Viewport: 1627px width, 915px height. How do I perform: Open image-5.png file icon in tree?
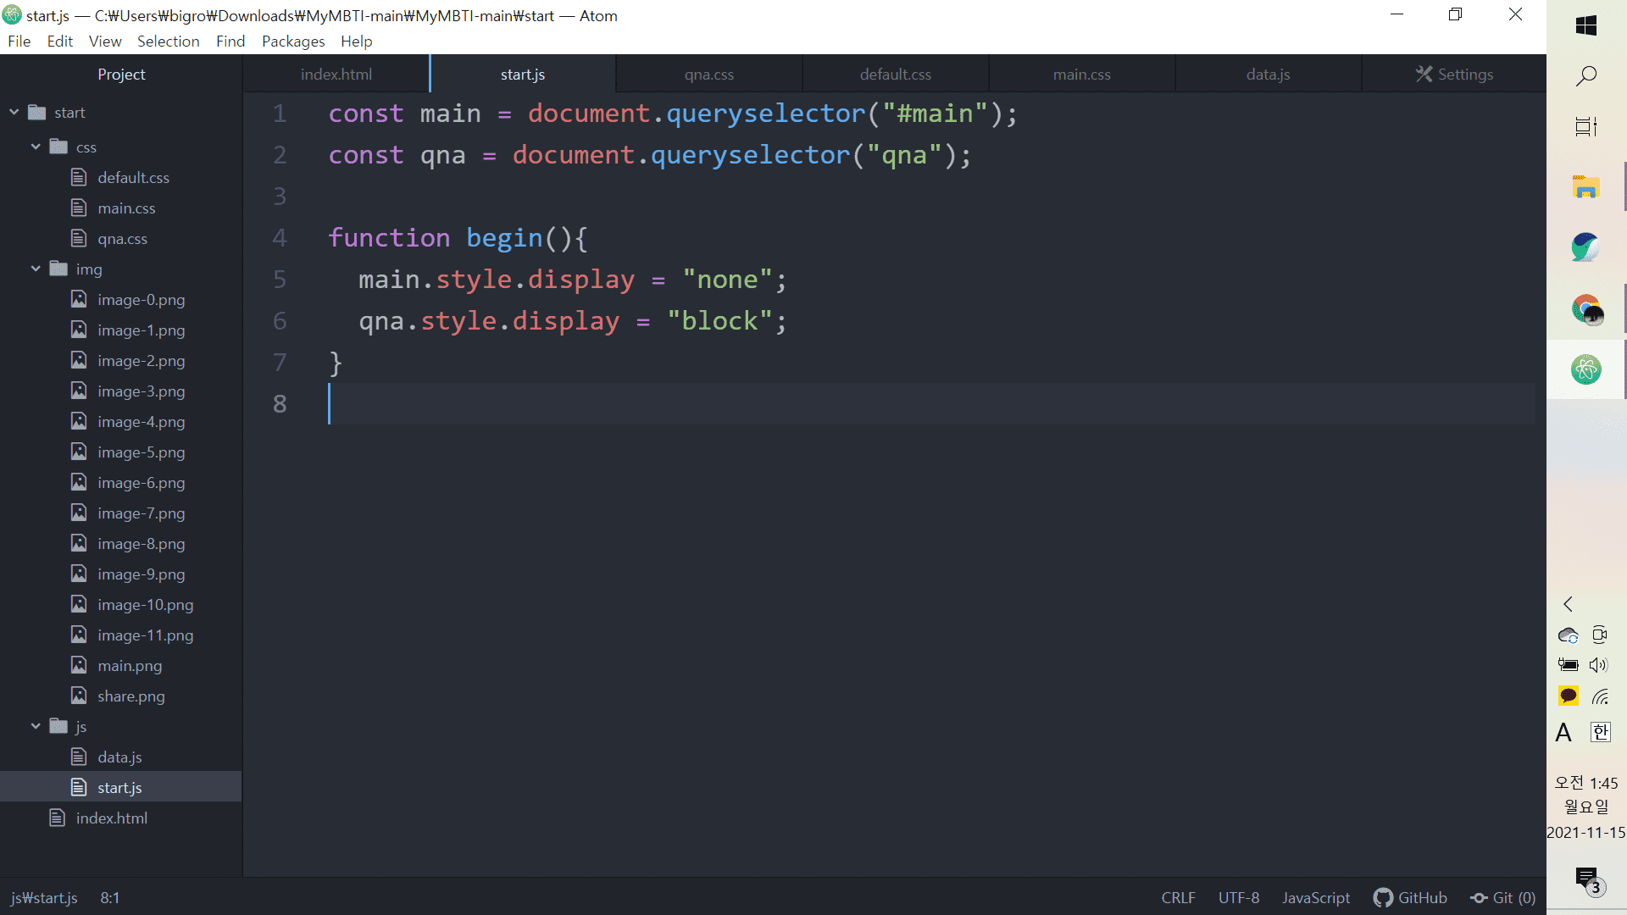pos(79,452)
